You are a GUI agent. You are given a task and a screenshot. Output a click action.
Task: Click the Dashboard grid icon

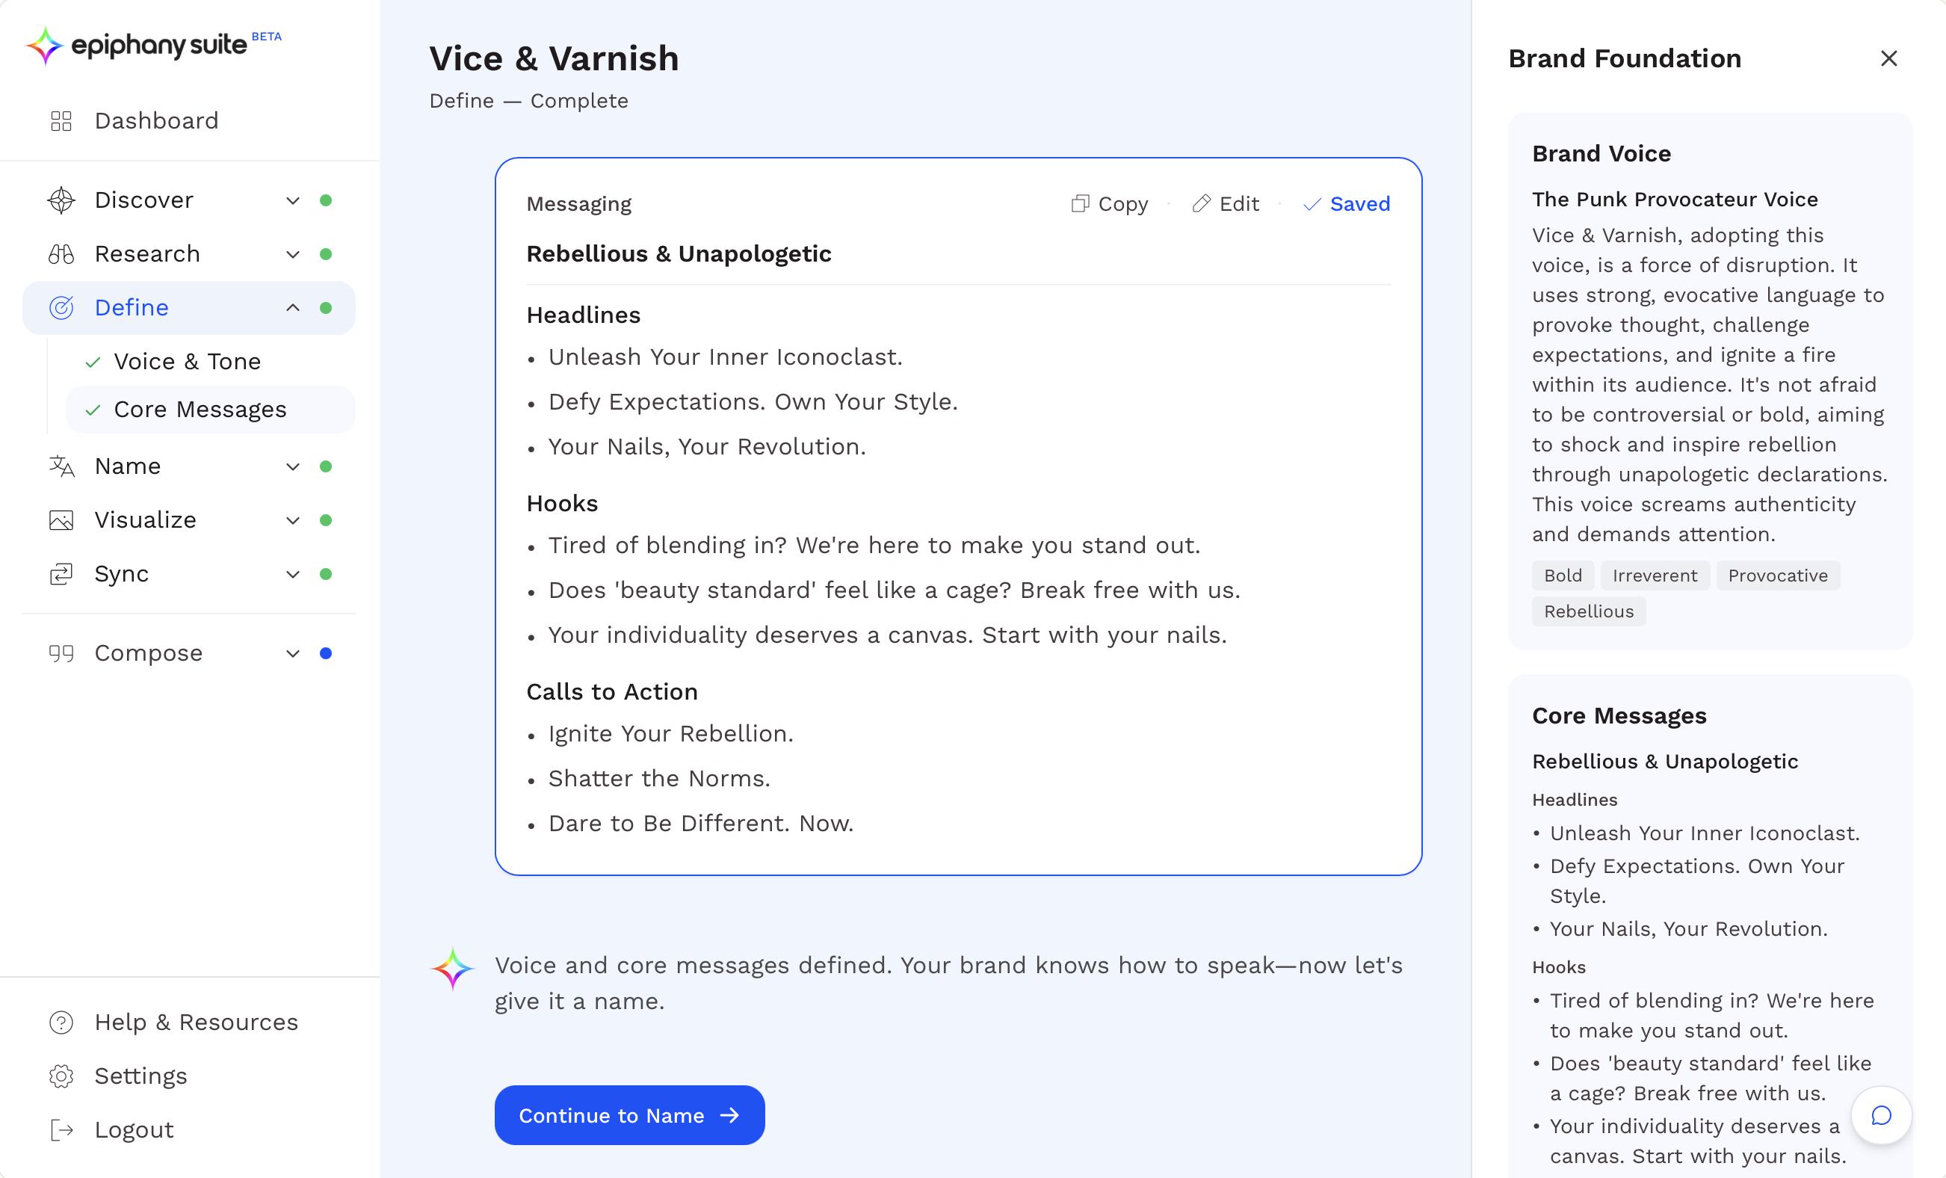pyautogui.click(x=61, y=121)
